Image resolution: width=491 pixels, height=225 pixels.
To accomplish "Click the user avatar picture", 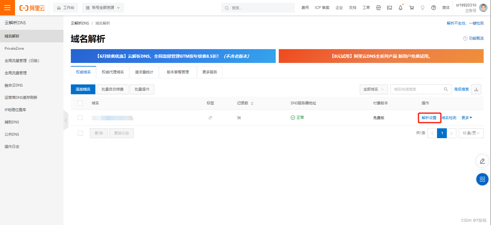I will pos(483,8).
